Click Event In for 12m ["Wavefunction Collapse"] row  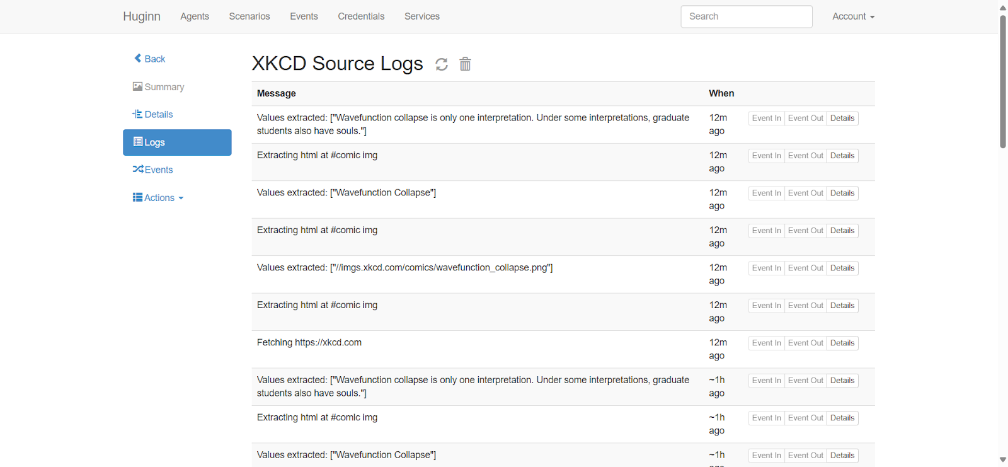coord(766,193)
